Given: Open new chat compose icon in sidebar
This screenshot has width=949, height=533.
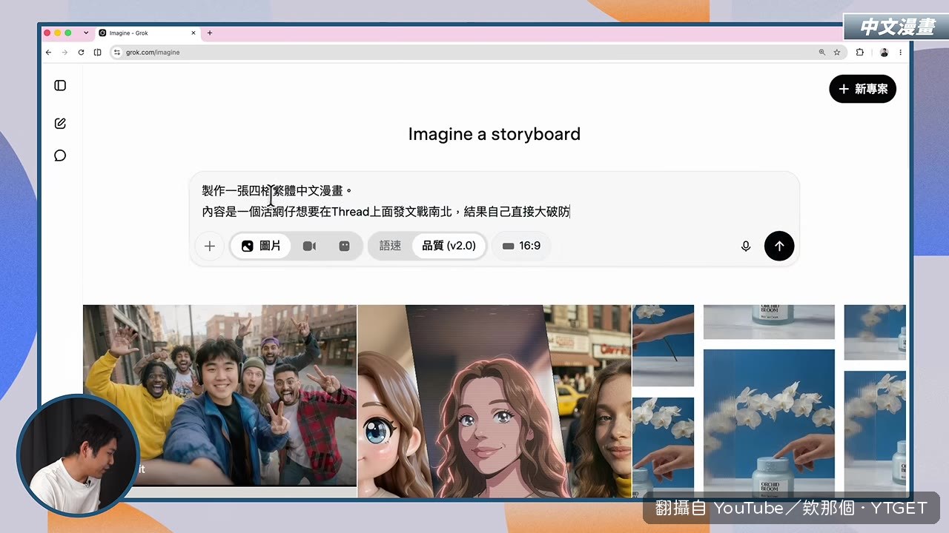Looking at the screenshot, I should [60, 124].
